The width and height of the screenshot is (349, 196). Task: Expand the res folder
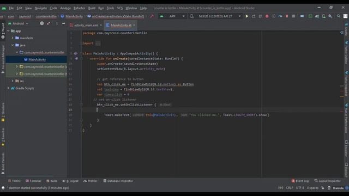(x=13, y=81)
